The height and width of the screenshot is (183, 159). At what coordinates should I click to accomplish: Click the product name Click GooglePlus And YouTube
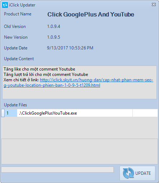coord(91,14)
